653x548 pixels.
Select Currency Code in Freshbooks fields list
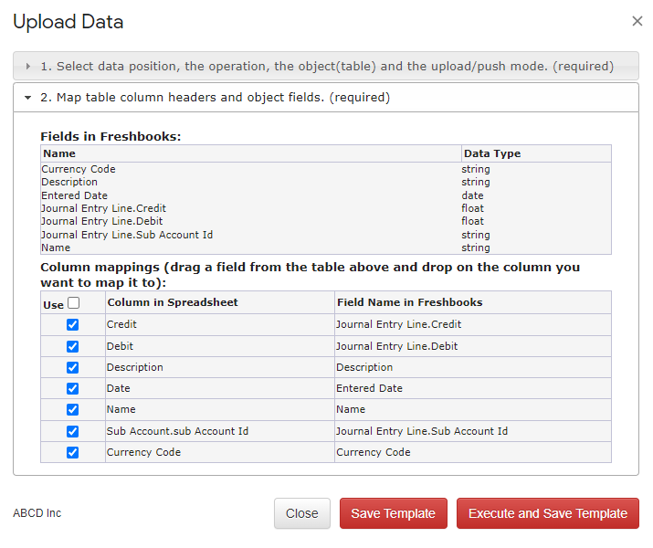point(79,169)
